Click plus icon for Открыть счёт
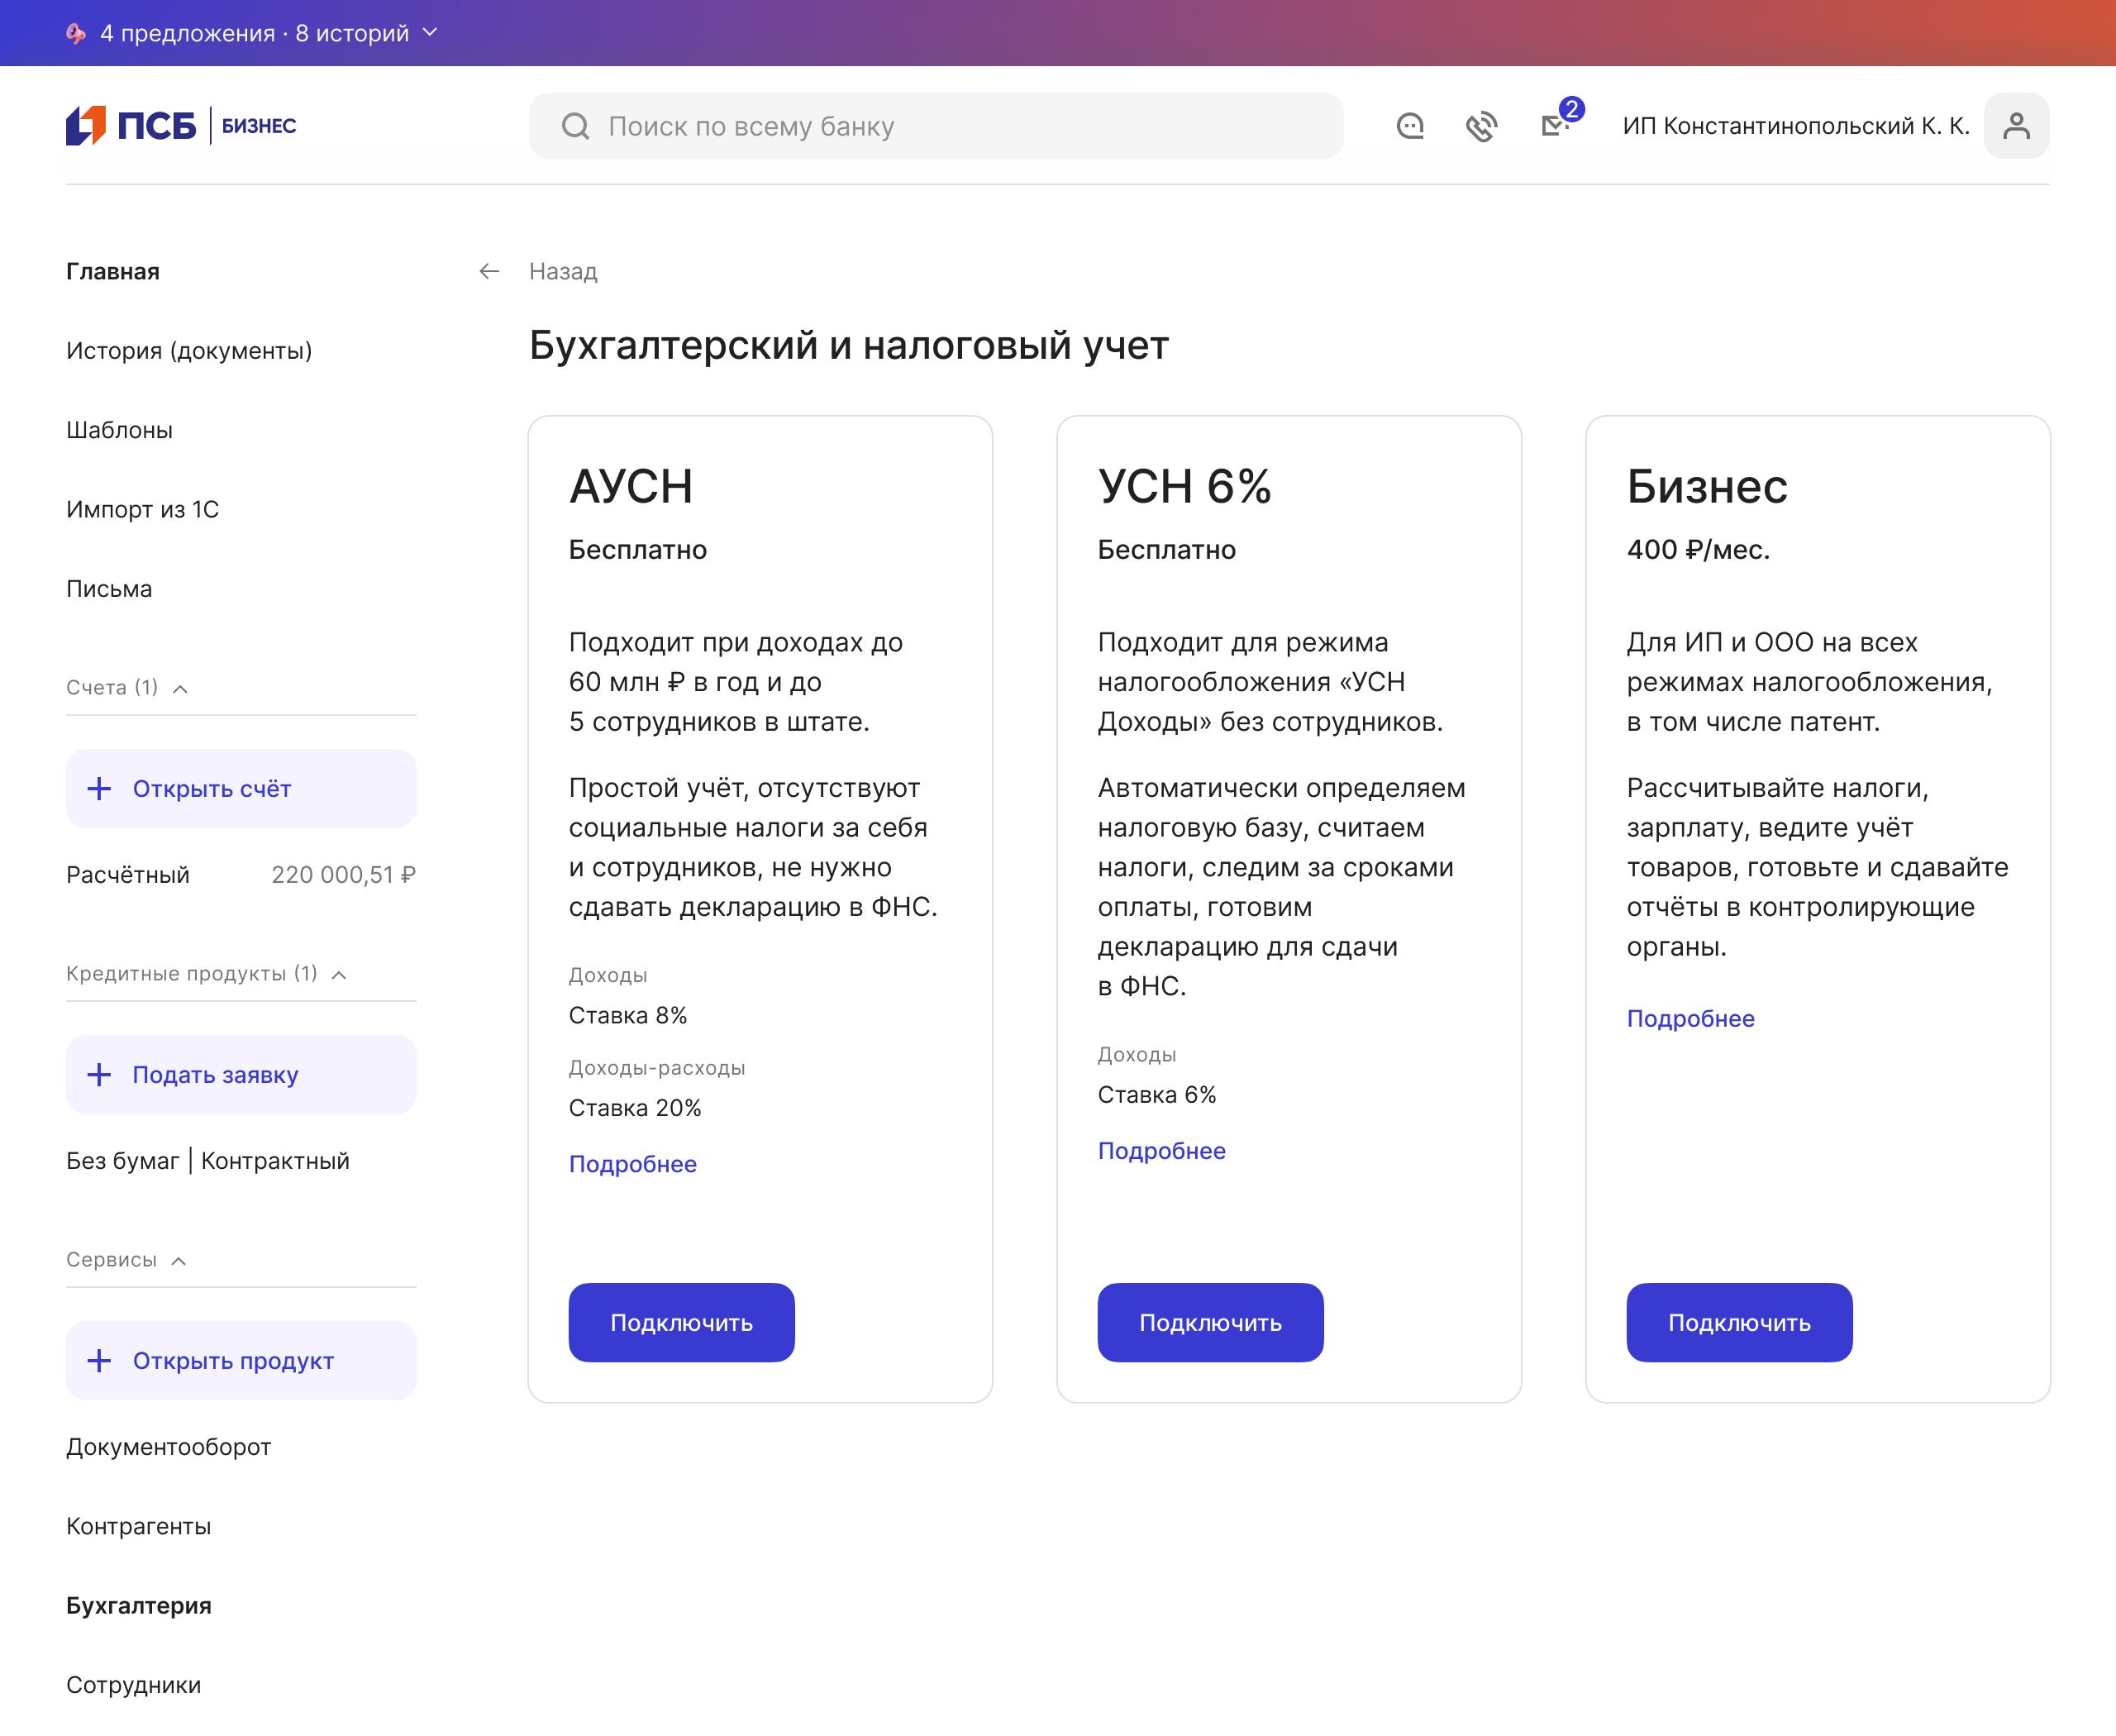 coord(99,789)
